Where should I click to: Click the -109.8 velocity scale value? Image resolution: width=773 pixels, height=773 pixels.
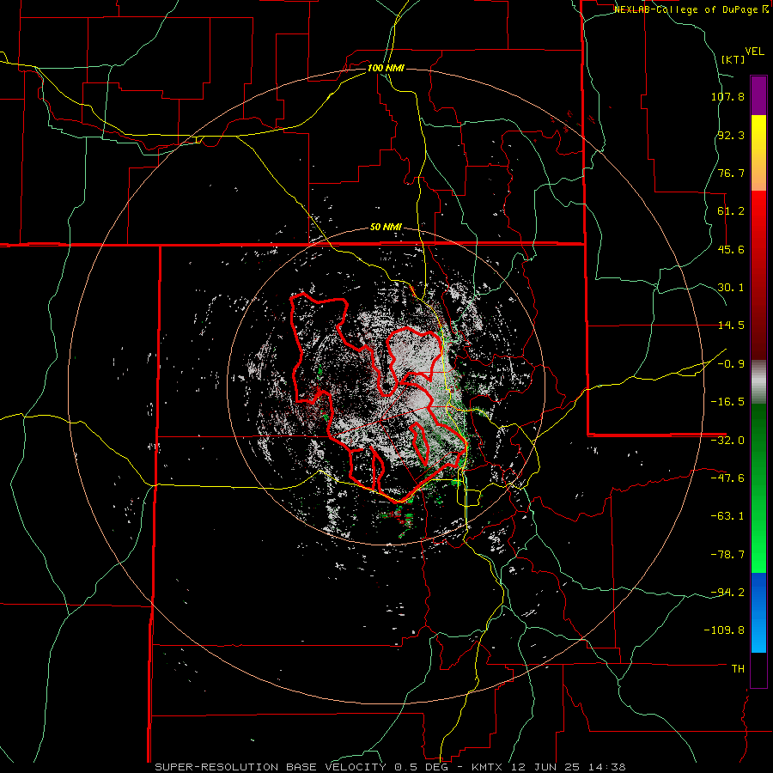pyautogui.click(x=725, y=630)
